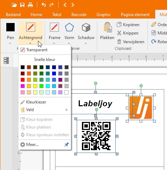This screenshot has width=167, height=170.
Task: Pick the cyan color swatch
Action: (x=48, y=86)
